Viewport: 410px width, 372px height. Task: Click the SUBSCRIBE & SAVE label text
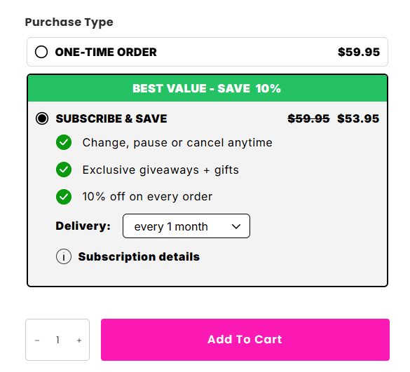coord(111,118)
